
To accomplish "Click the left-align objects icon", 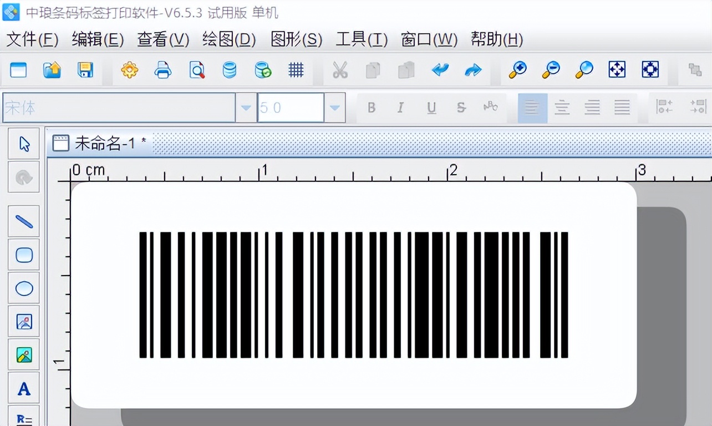I will pos(664,106).
